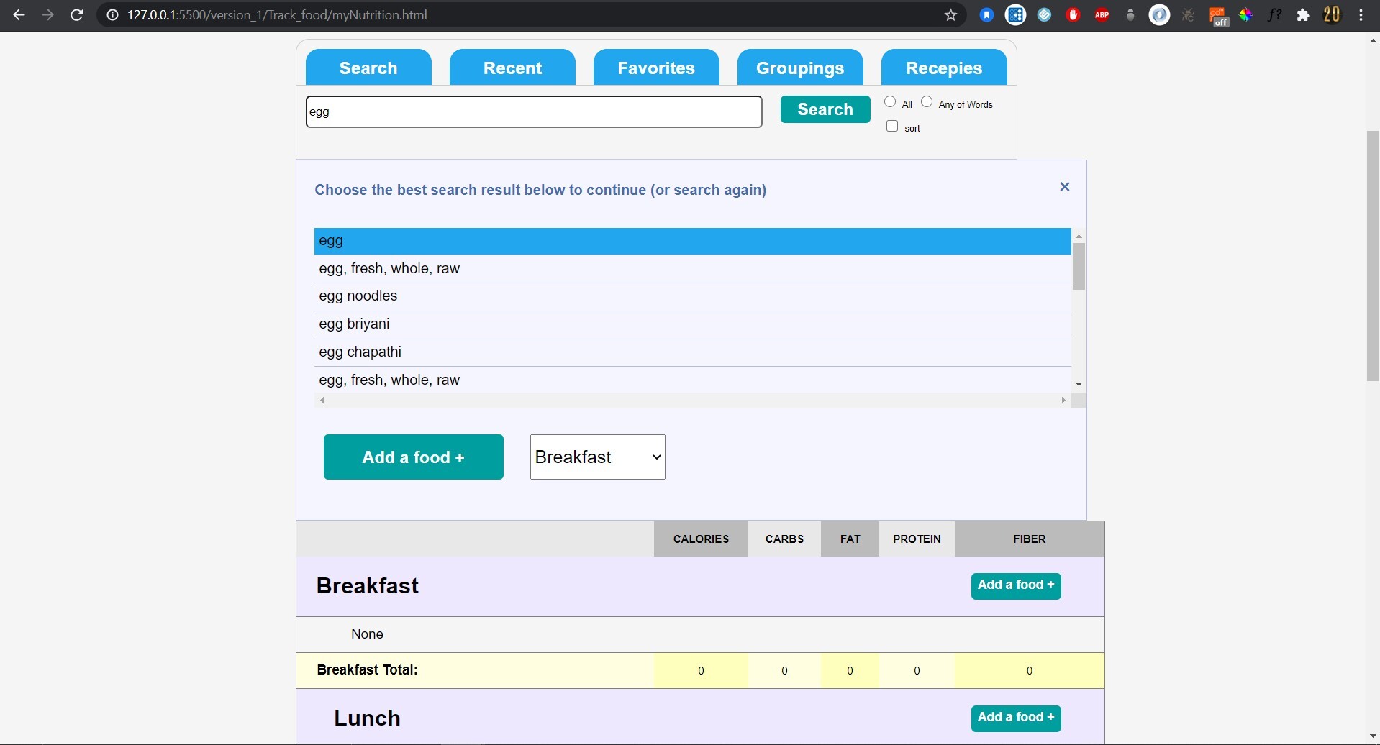Viewport: 1380px width, 745px height.
Task: Select the 'All' radio button
Action: (x=890, y=102)
